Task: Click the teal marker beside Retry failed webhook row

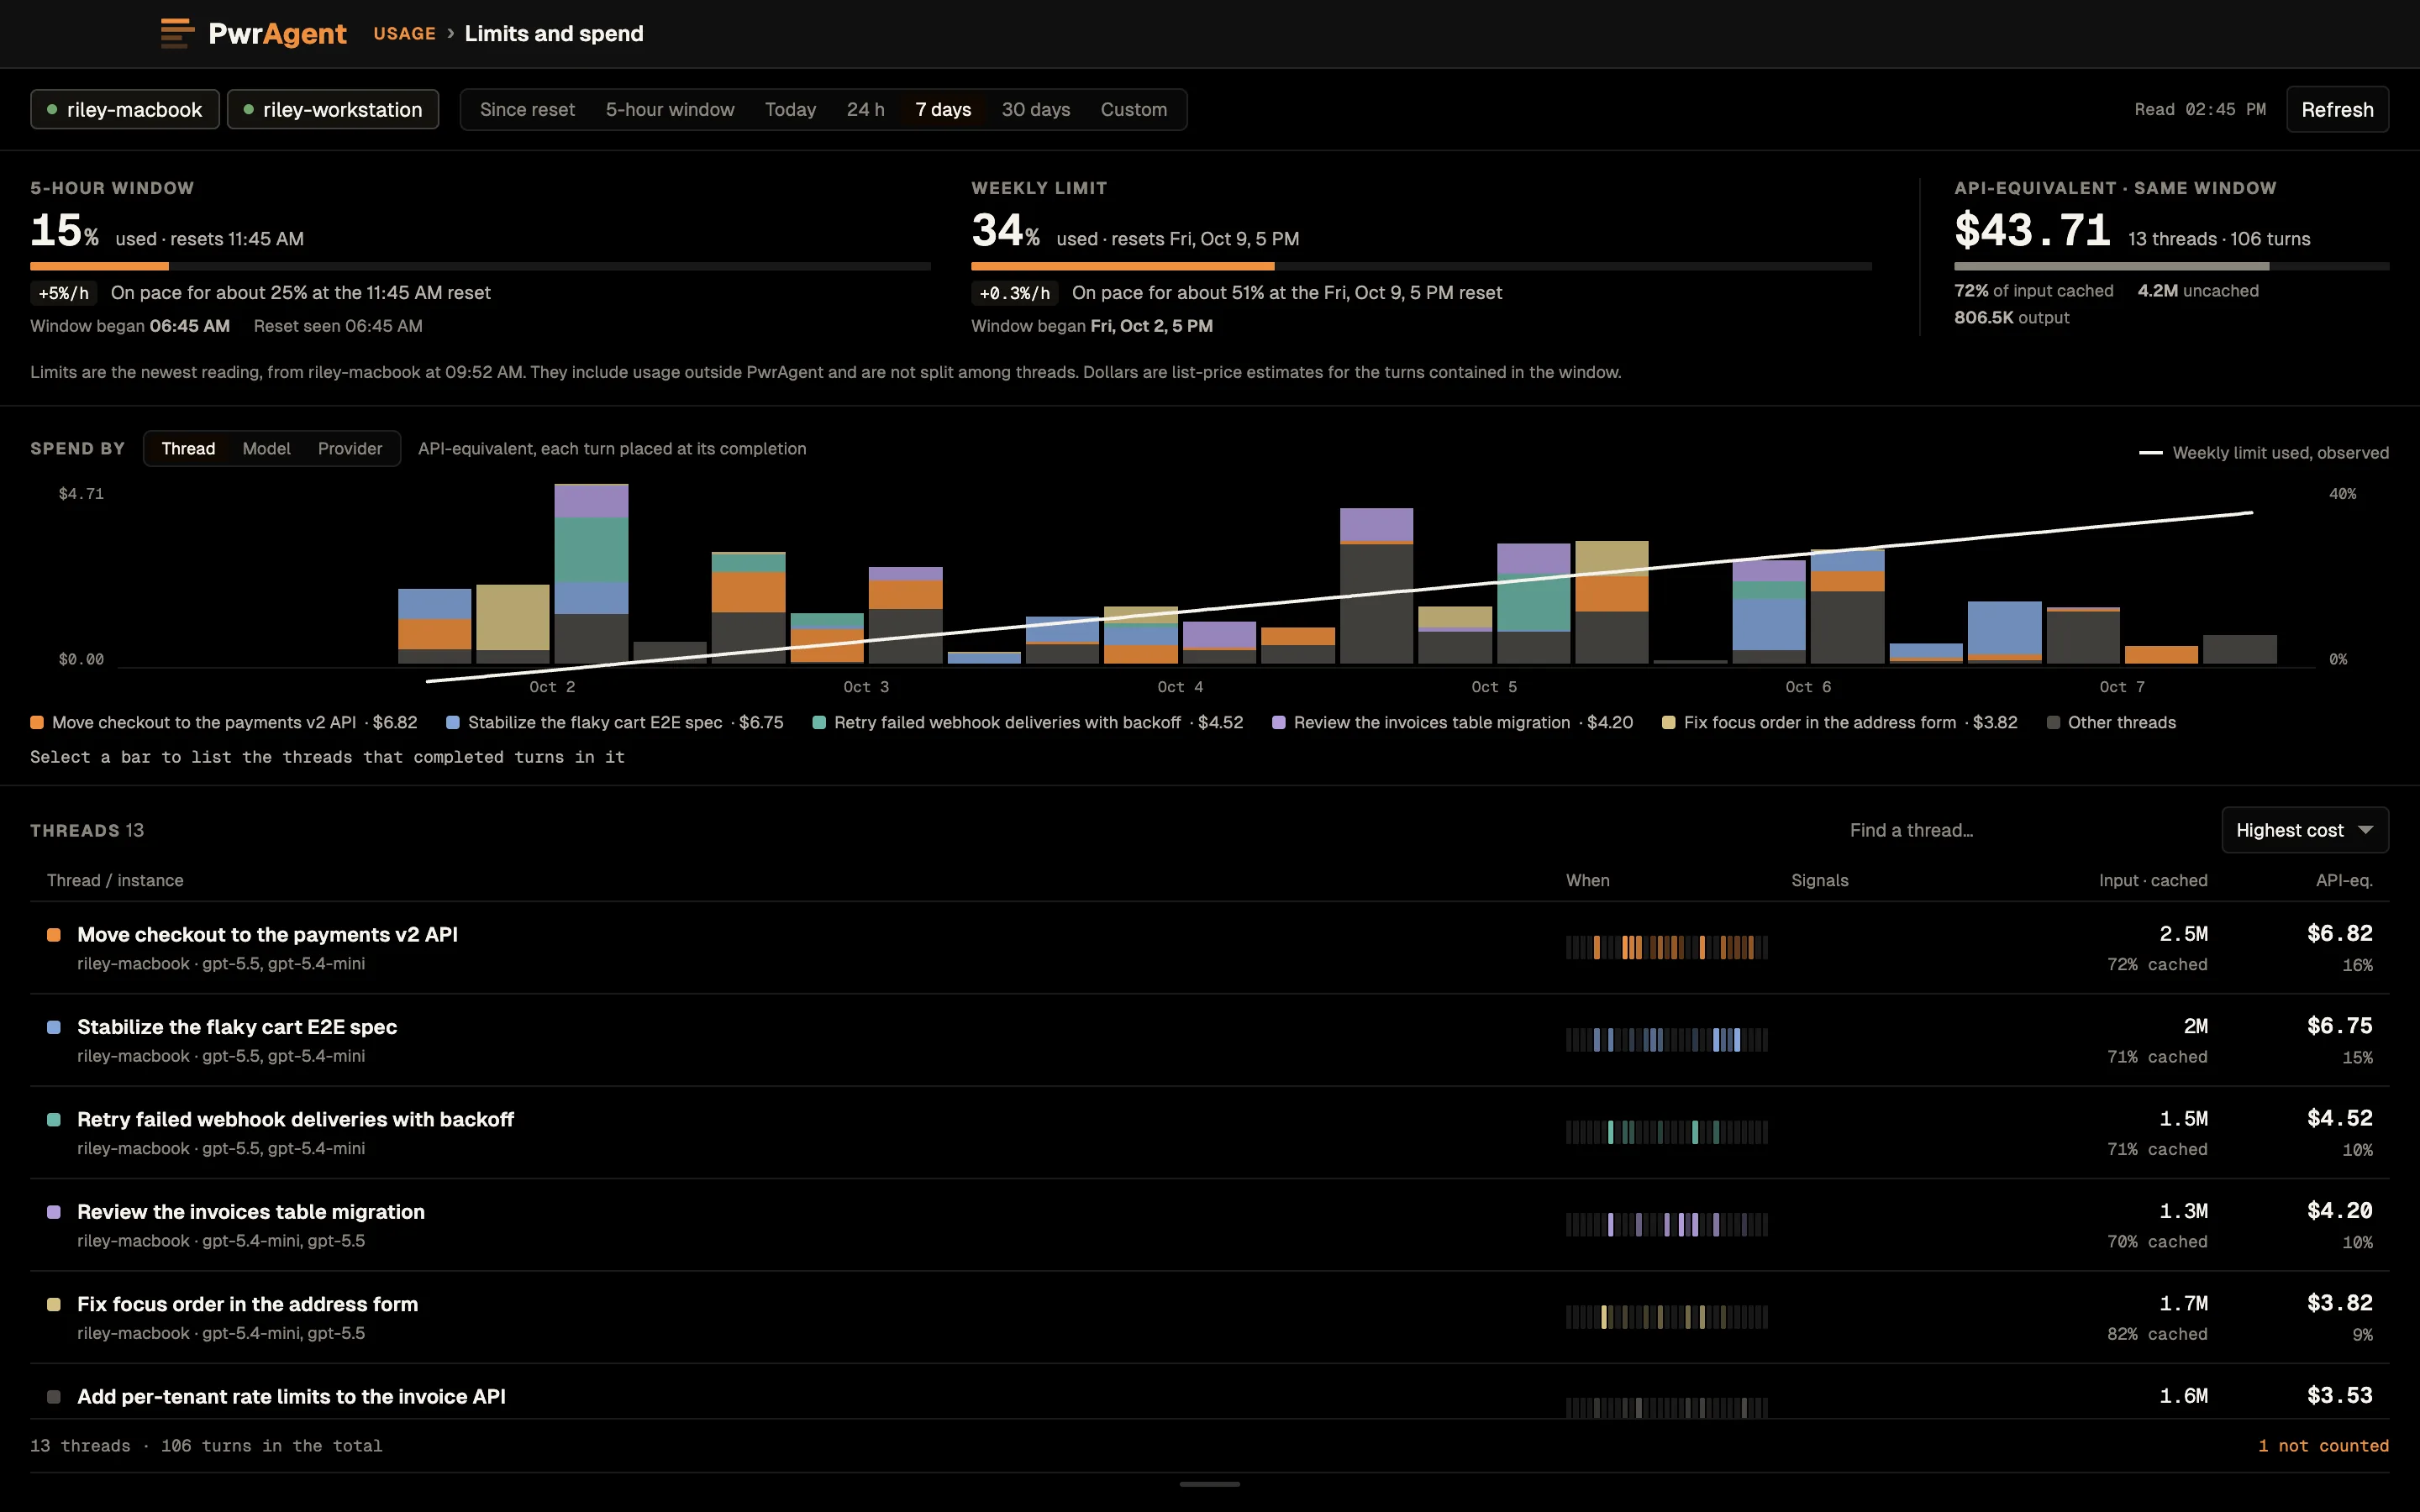Action: [54, 1120]
